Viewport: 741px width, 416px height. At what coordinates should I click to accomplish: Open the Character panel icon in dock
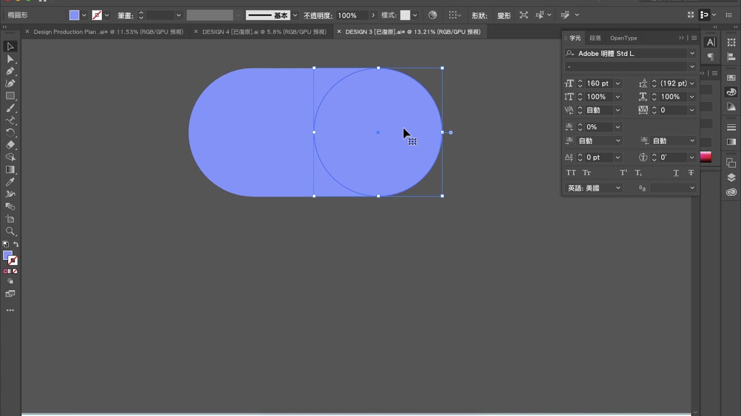(711, 42)
